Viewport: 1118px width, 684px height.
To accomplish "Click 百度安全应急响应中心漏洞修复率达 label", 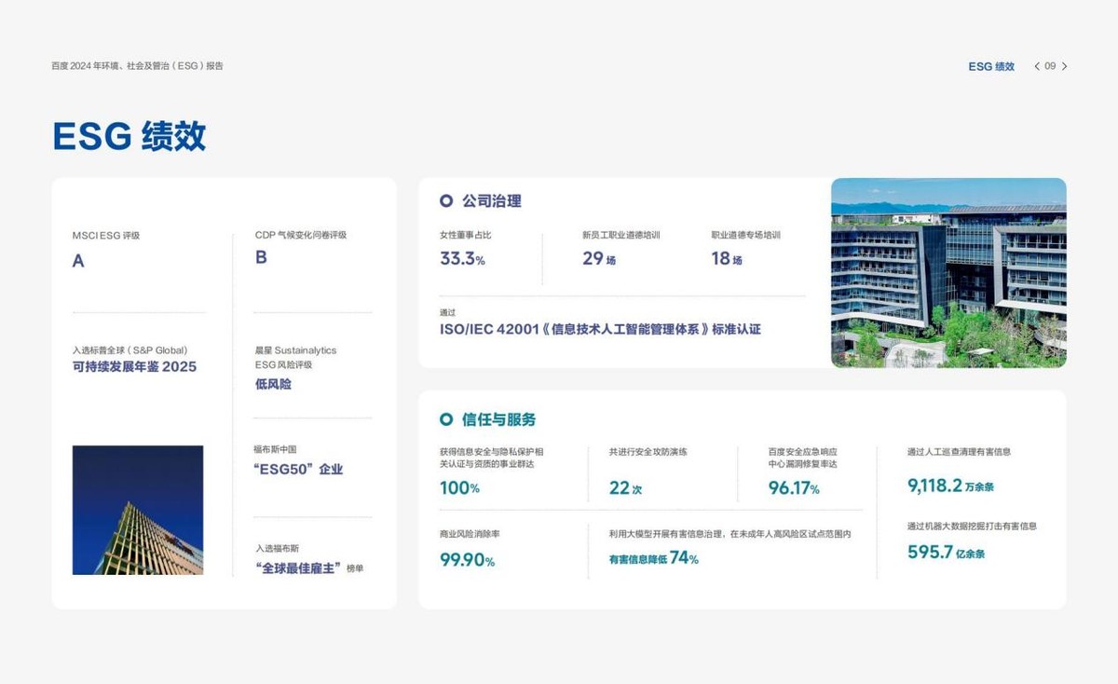I will 803,458.
